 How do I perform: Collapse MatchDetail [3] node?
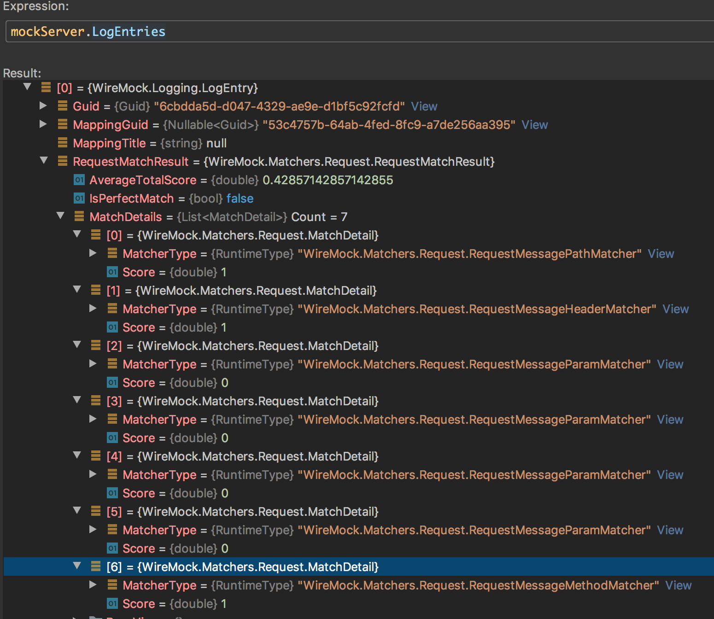click(77, 400)
